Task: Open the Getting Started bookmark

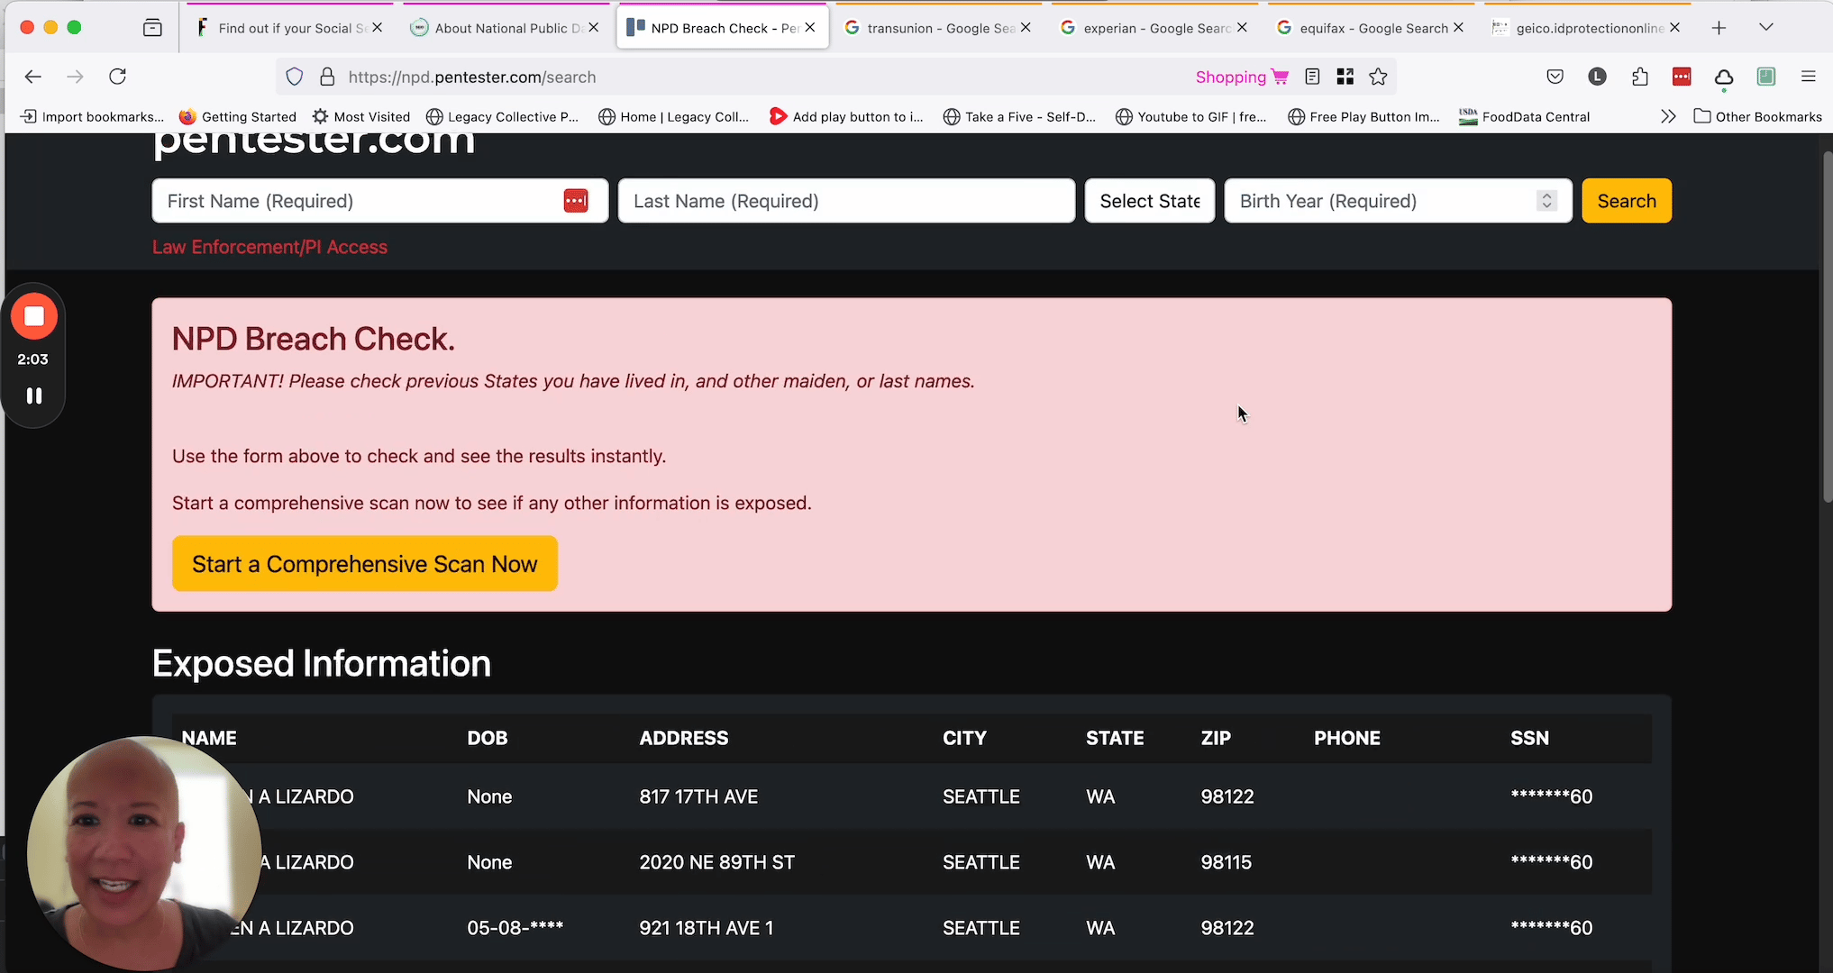Action: coord(238,116)
